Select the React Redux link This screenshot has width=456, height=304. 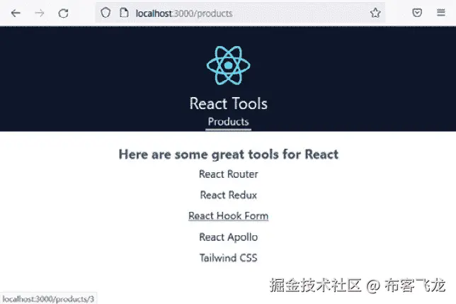[x=228, y=195]
